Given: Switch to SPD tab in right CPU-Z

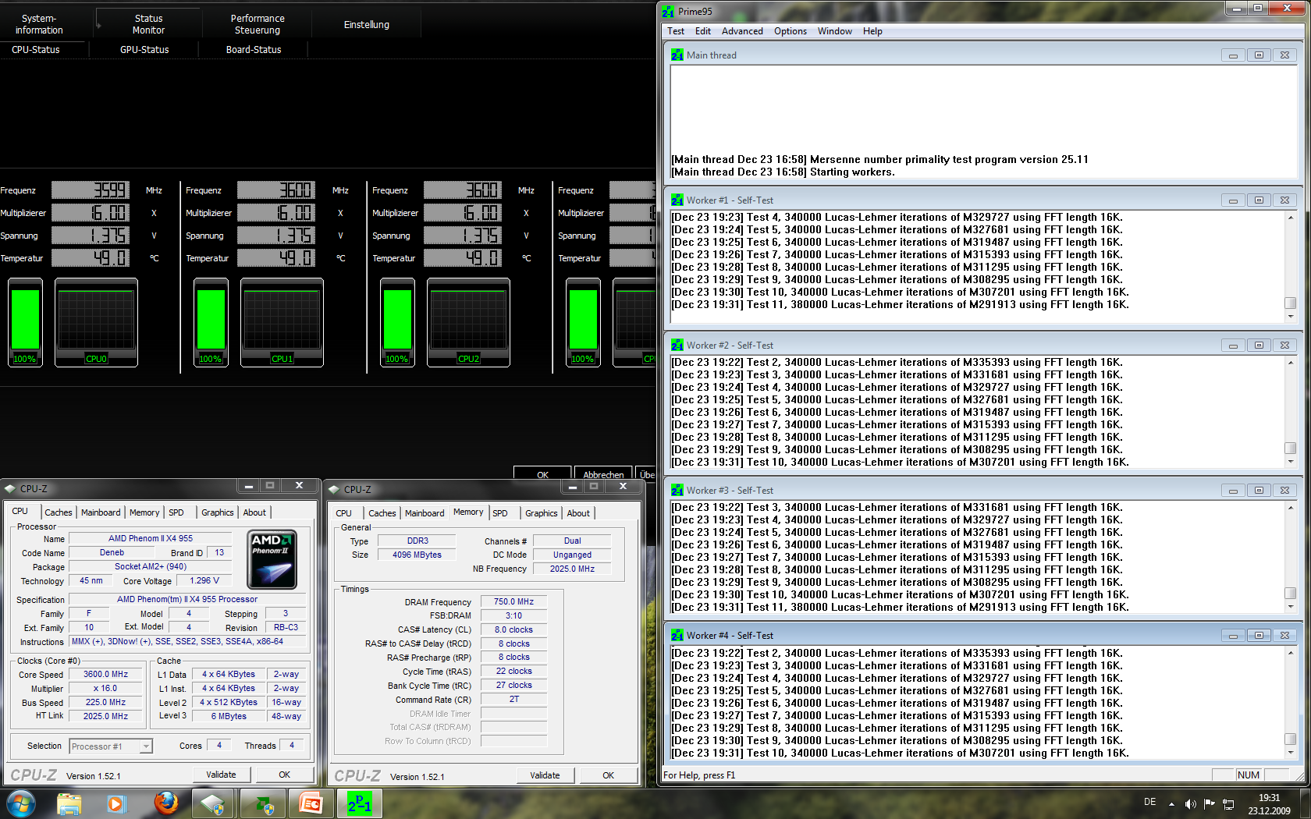Looking at the screenshot, I should click(500, 513).
